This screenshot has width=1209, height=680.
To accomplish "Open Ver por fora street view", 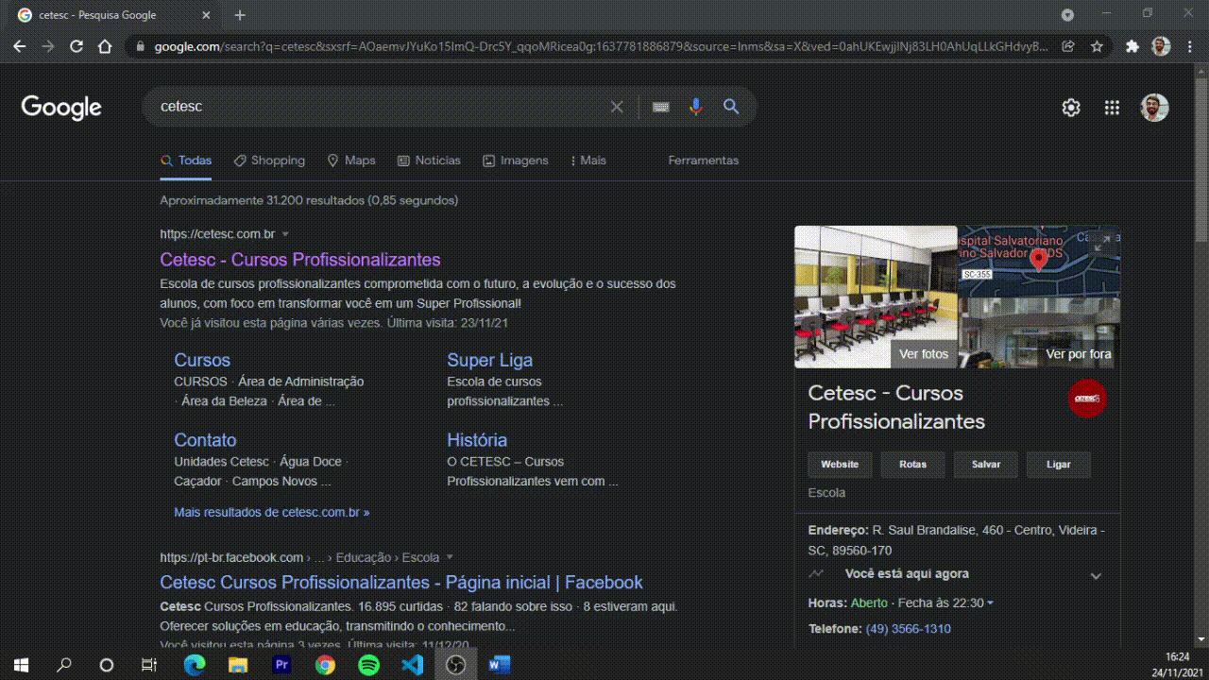I will (1040, 332).
